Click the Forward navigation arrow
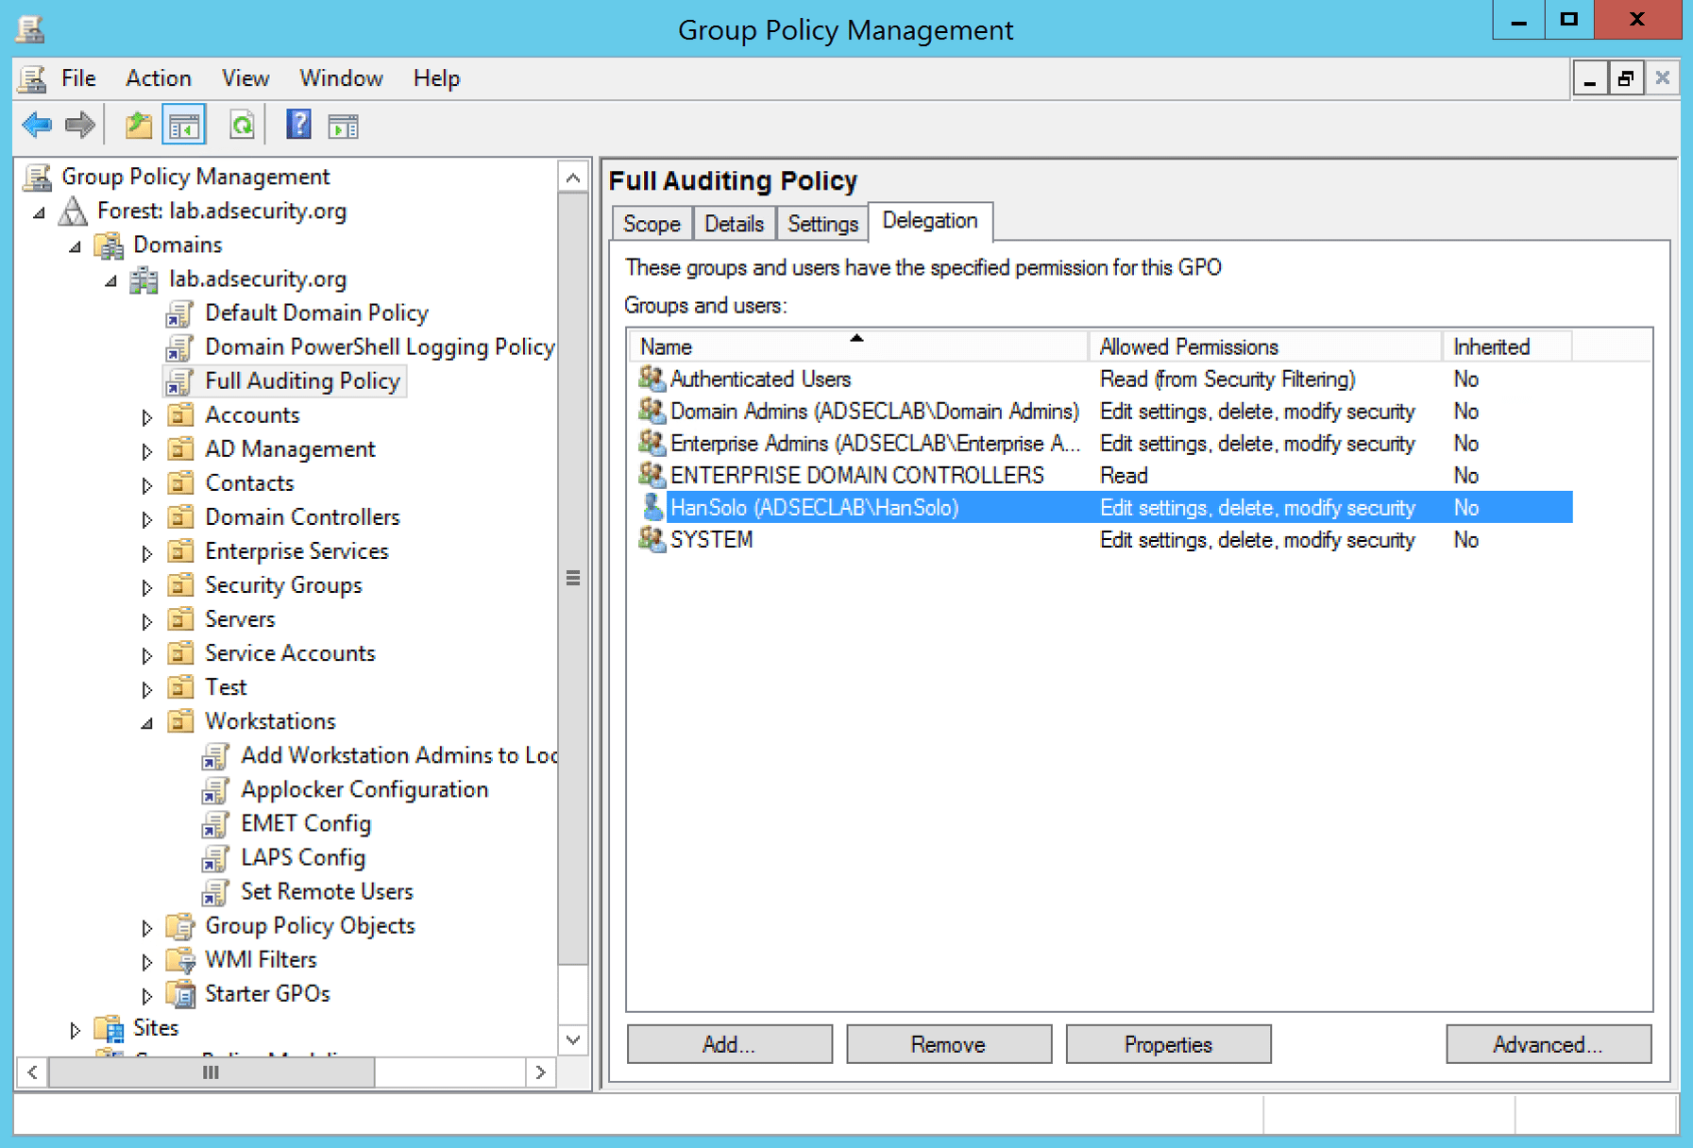 coord(80,124)
